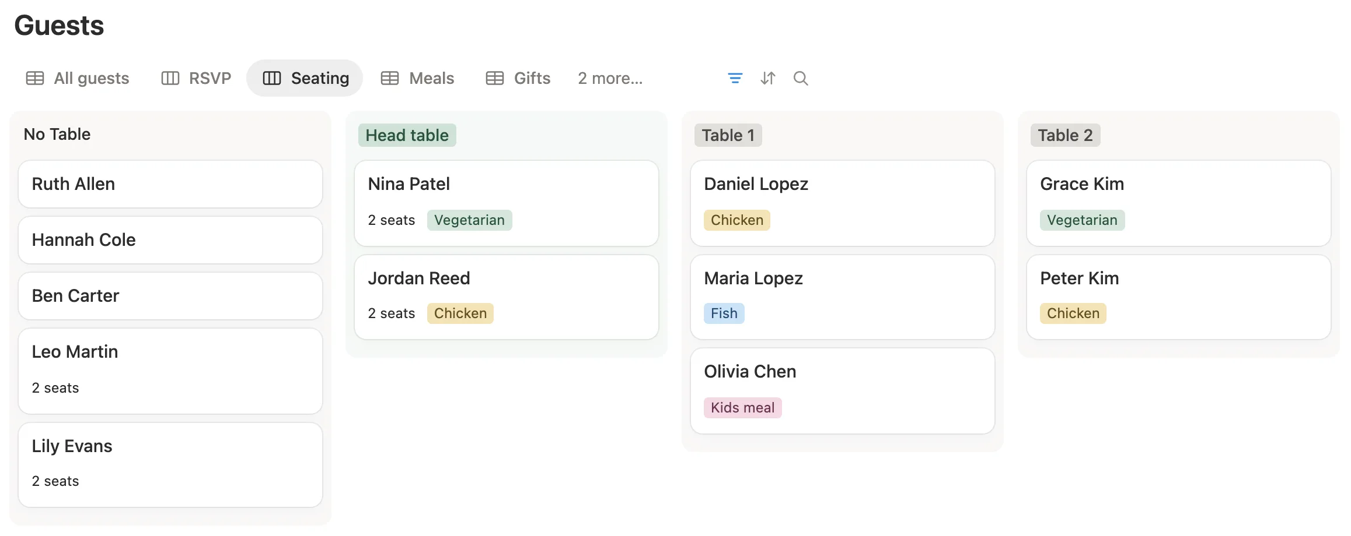Open the filter icon in the toolbar
This screenshot has height=536, width=1351.
click(735, 78)
